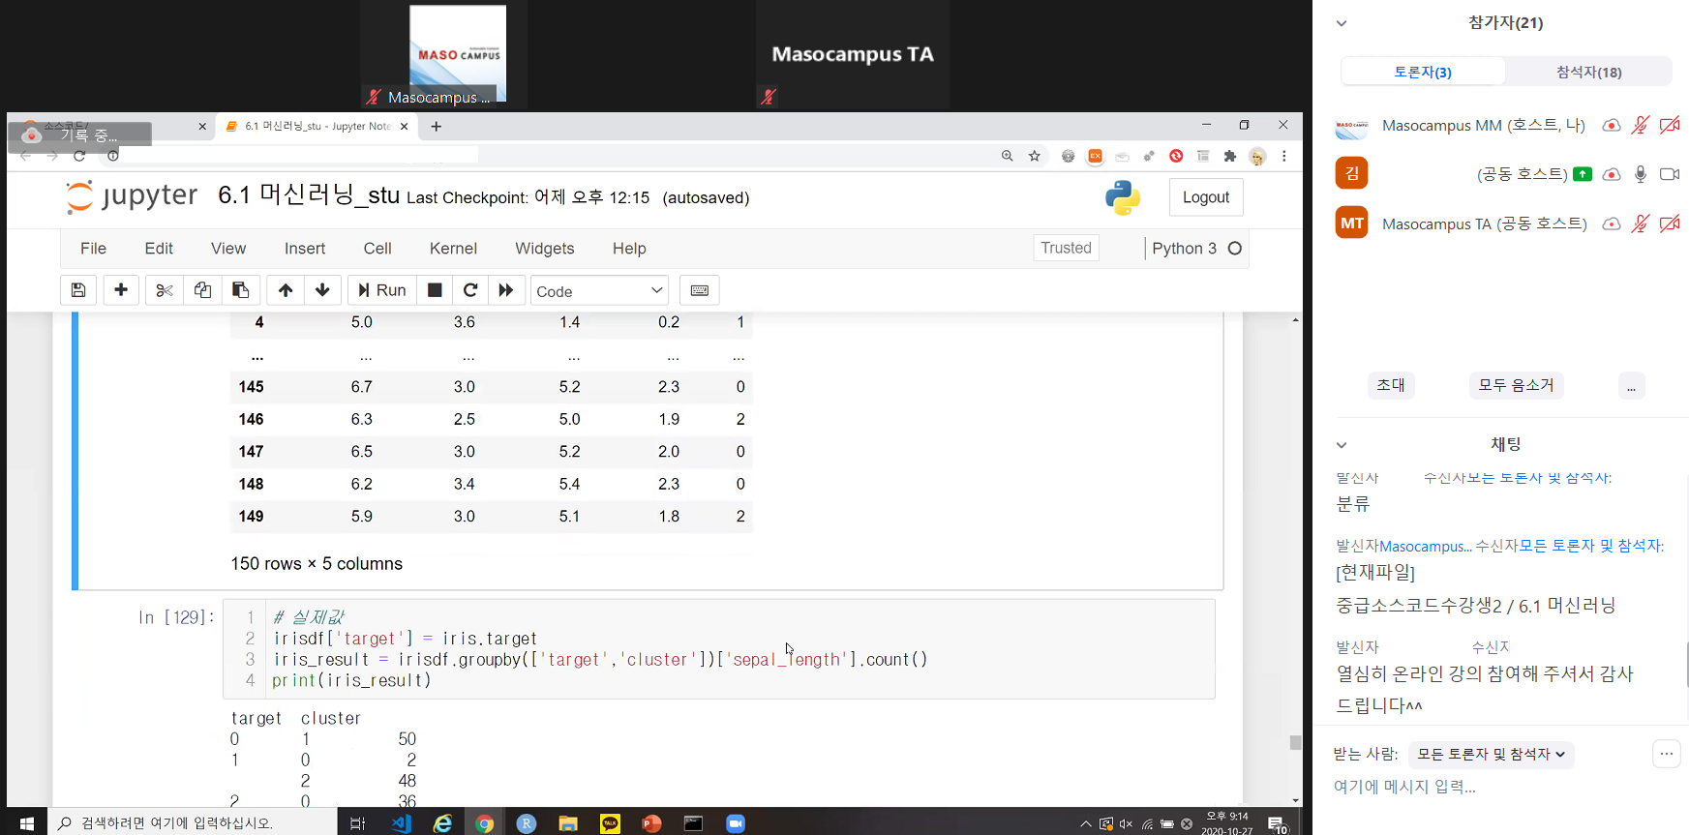Open the Kernel menu
The image size is (1689, 835).
tap(453, 249)
